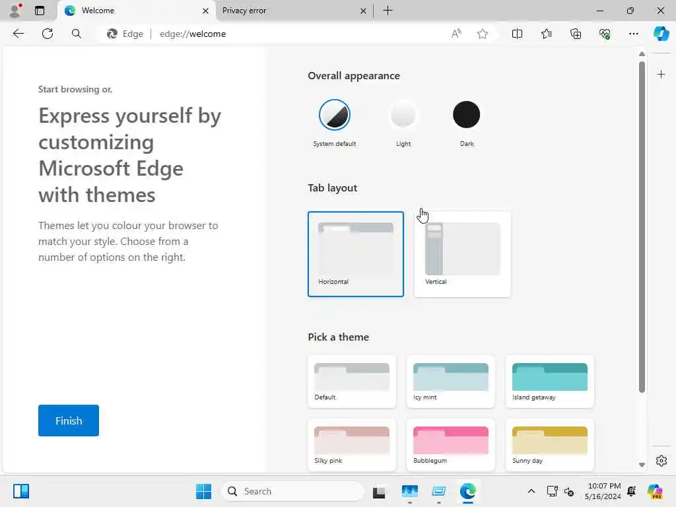Click the search magnifier in toolbar

click(x=77, y=34)
